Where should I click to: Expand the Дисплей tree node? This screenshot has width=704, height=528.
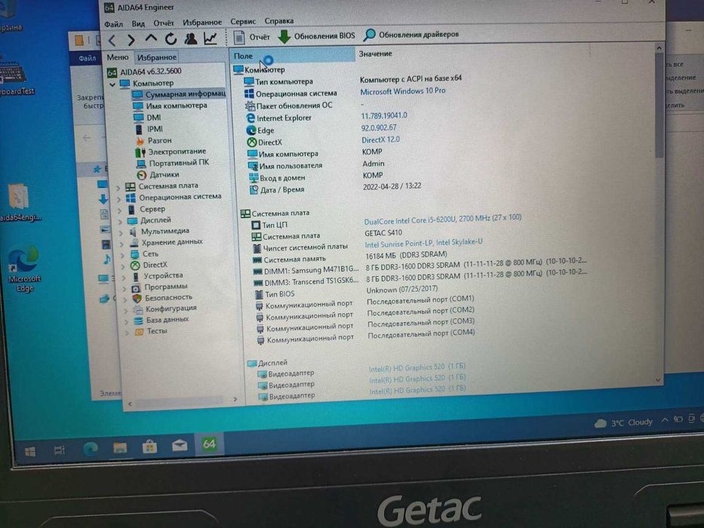pyautogui.click(x=120, y=222)
